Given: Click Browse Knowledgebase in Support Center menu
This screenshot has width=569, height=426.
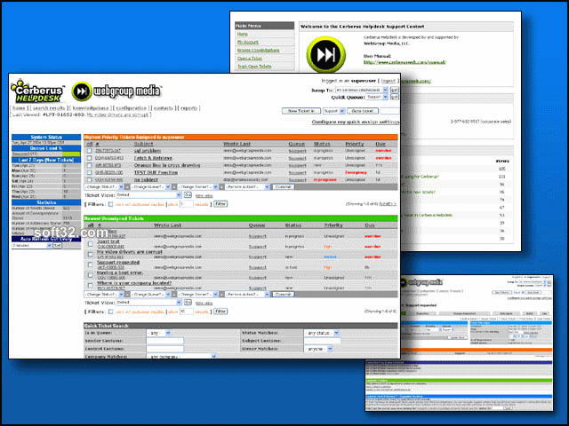Looking at the screenshot, I should point(259,50).
